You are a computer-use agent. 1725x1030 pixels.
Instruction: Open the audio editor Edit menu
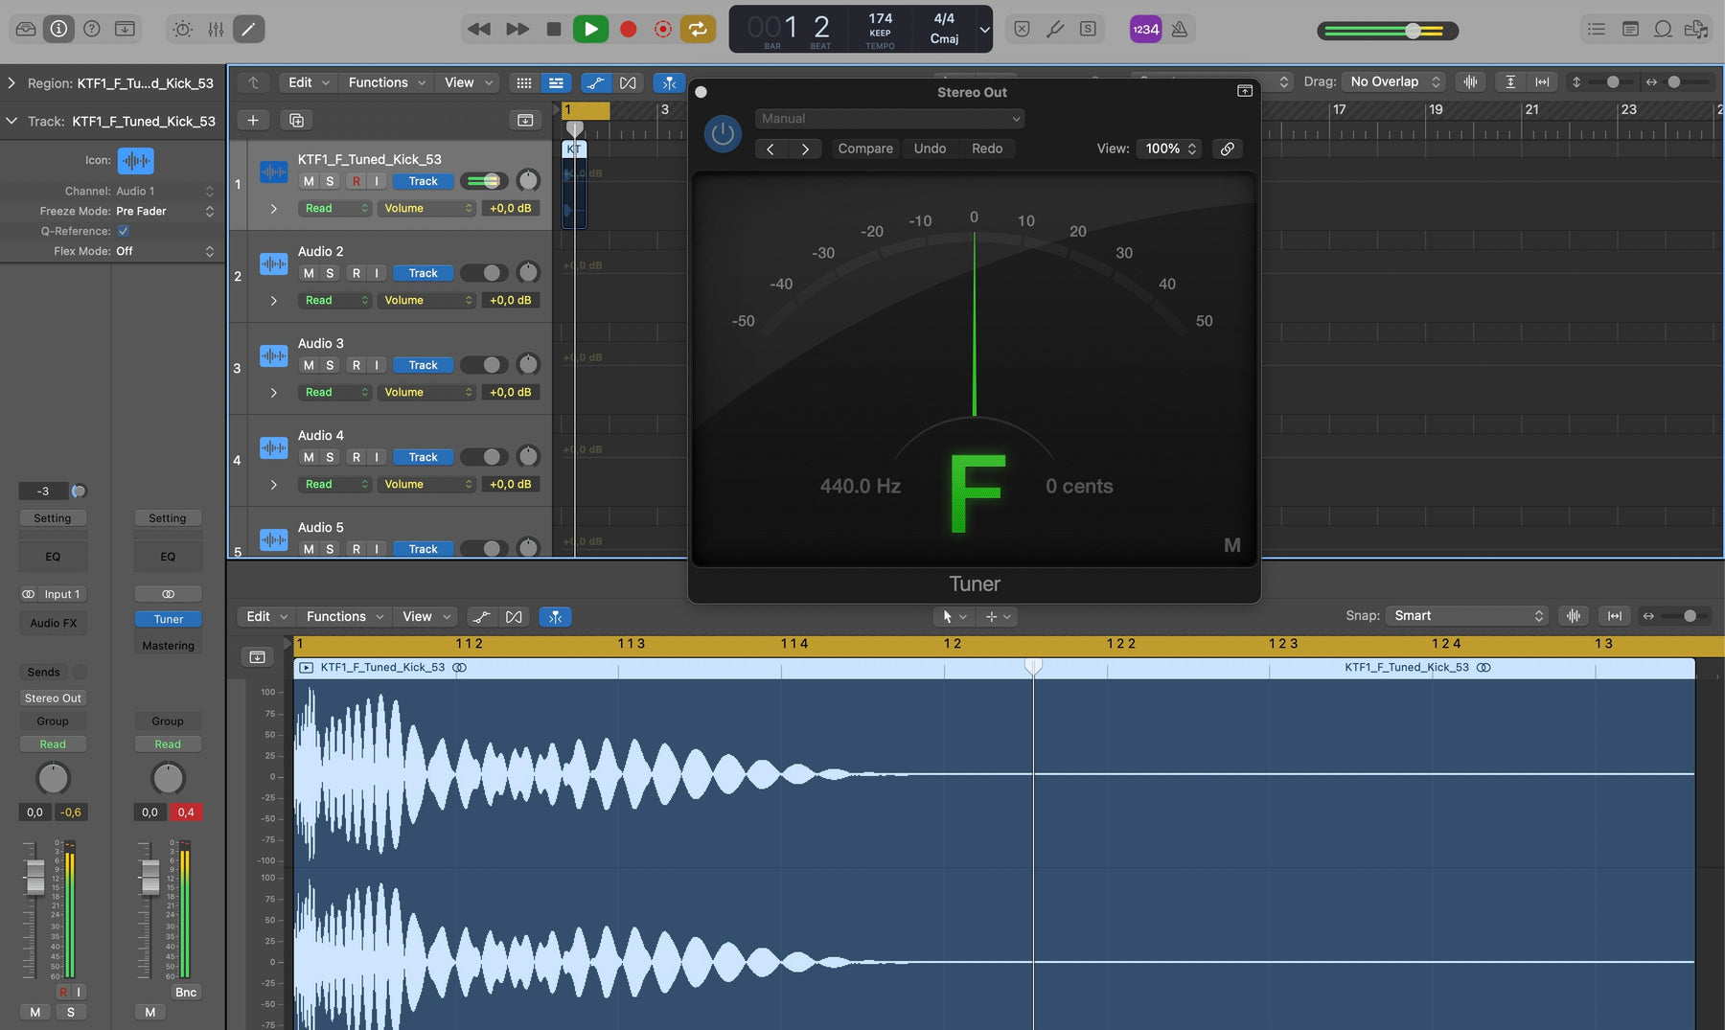266,616
